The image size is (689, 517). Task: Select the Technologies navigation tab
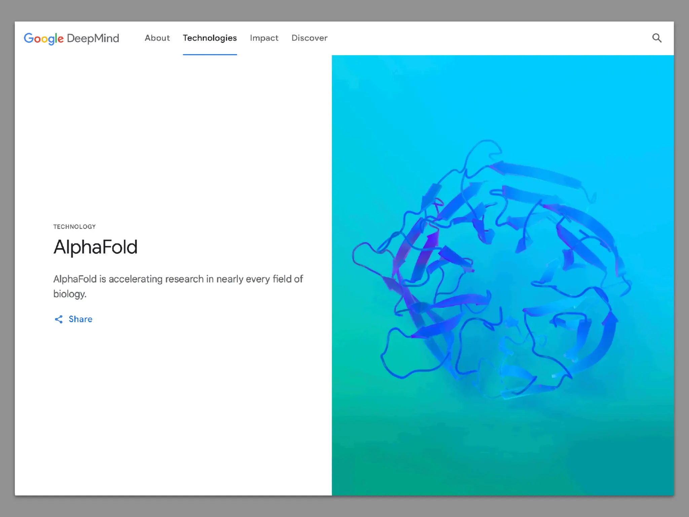click(x=210, y=38)
